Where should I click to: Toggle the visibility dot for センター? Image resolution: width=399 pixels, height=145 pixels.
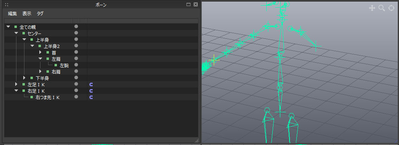[x=76, y=33]
